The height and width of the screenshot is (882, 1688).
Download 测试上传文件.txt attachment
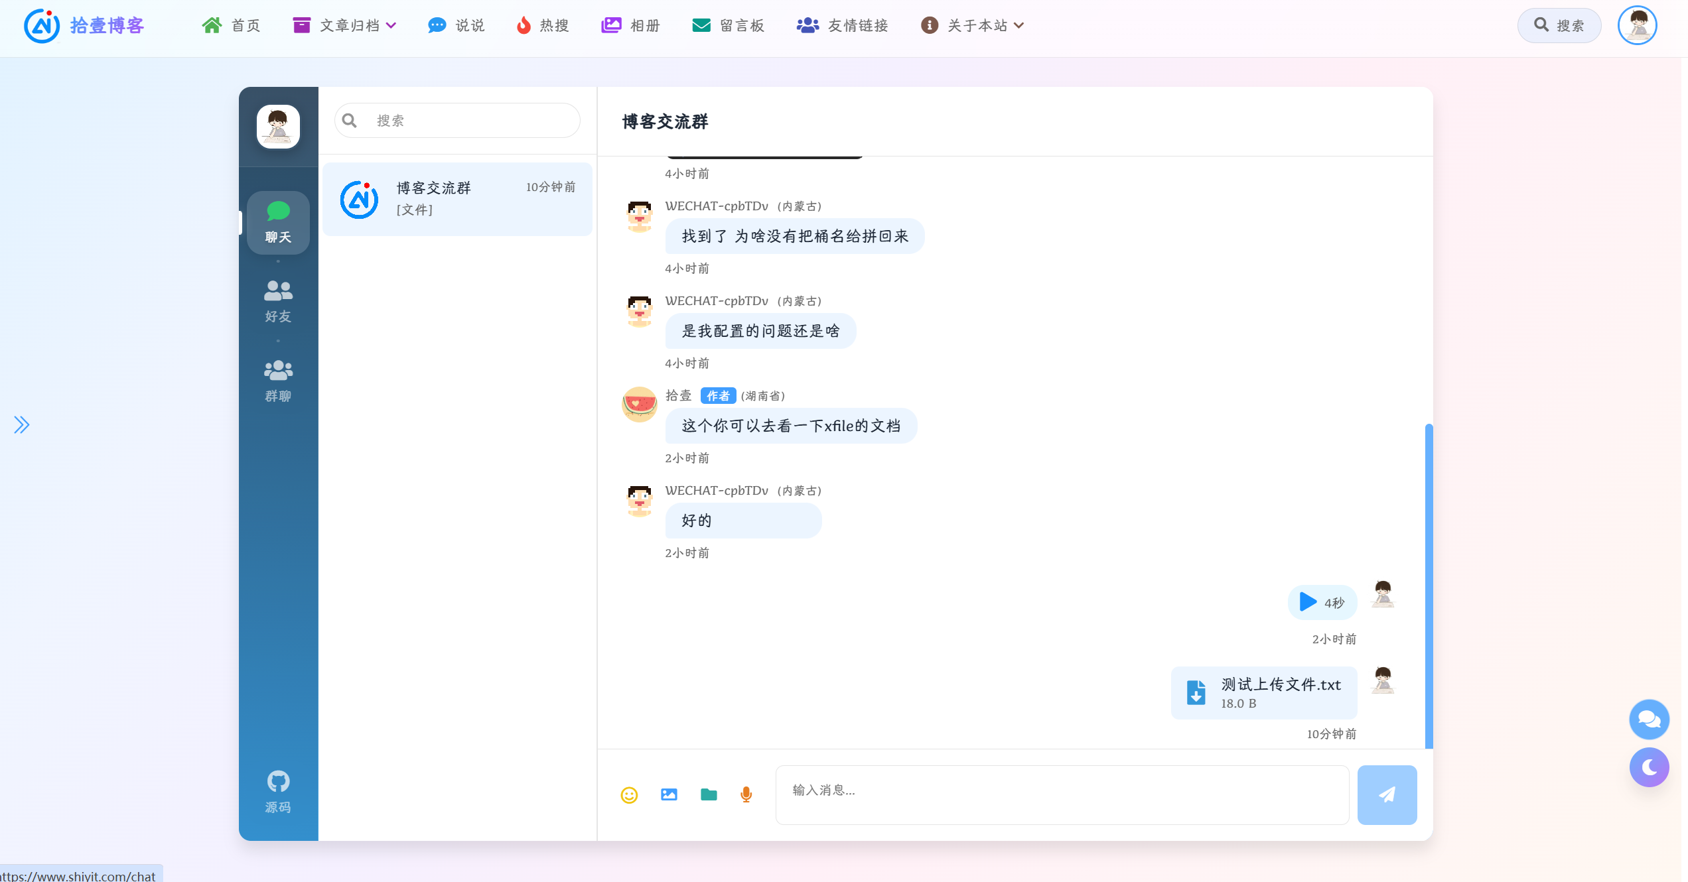pyautogui.click(x=1196, y=693)
